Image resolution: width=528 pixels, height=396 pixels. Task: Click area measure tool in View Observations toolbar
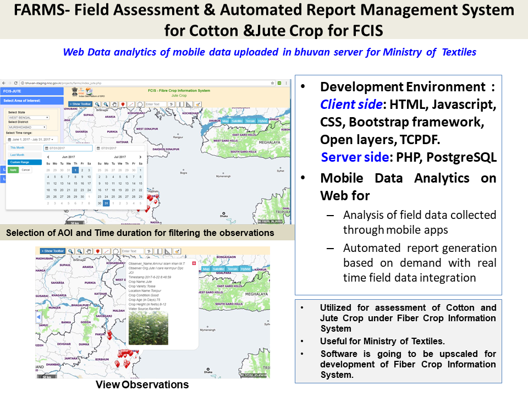point(168,251)
